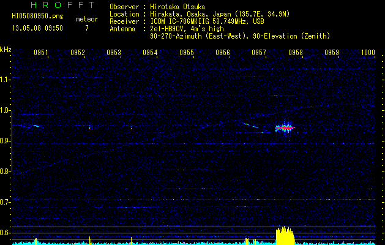Click the 1000 time axis label
Screen dimensions: 385x245
click(368, 53)
